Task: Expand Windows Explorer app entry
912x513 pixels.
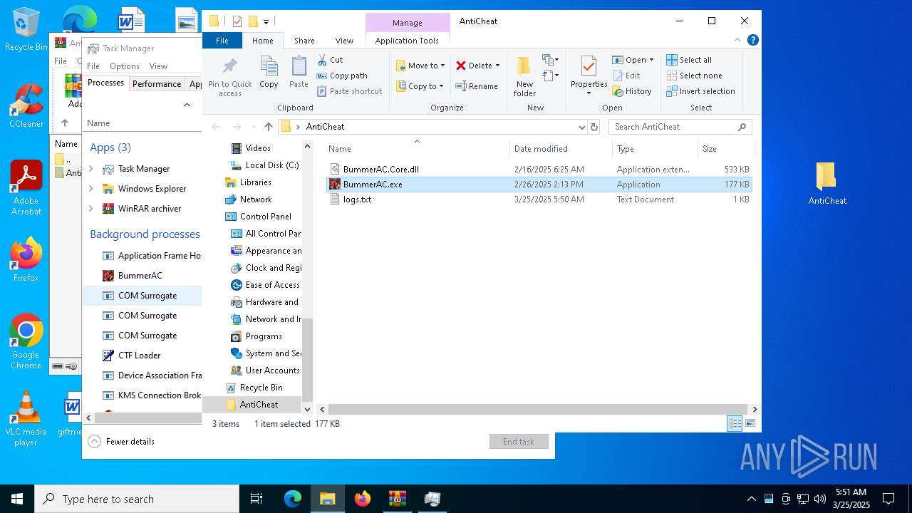Action: [91, 189]
